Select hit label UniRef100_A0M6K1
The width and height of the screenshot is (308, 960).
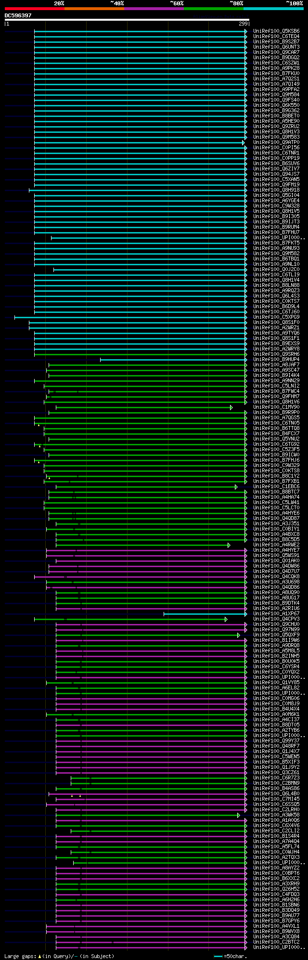pos(276,714)
